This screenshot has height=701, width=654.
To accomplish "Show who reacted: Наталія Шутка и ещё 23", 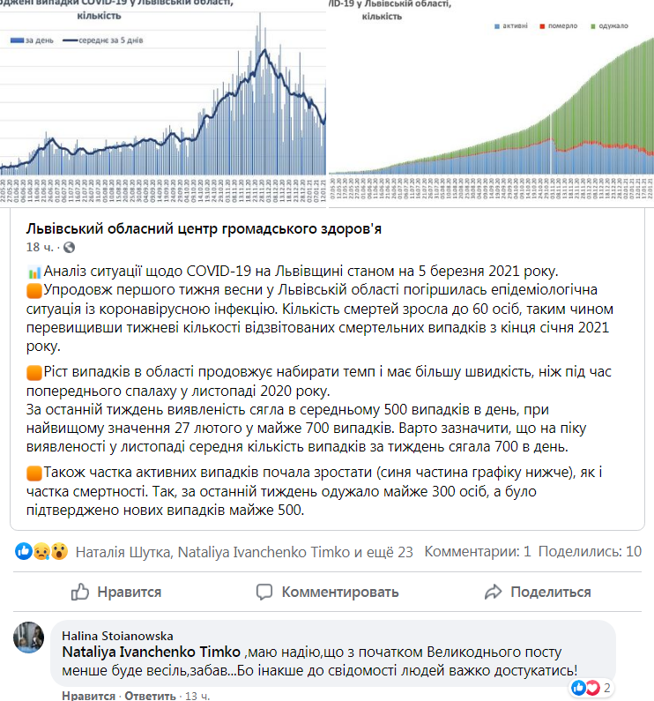I will tap(243, 552).
